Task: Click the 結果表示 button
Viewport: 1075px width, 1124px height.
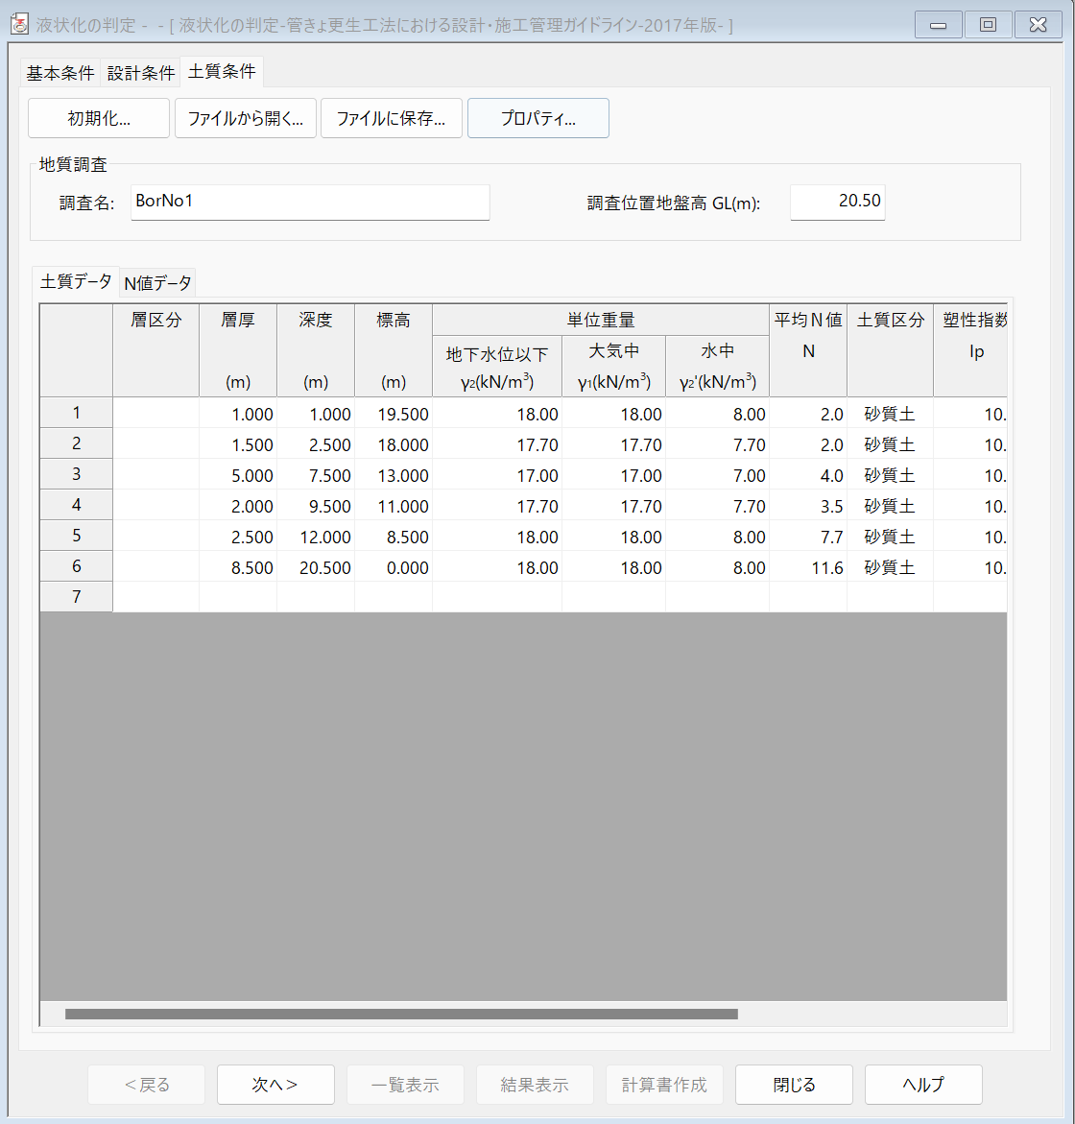Action: pos(535,1085)
